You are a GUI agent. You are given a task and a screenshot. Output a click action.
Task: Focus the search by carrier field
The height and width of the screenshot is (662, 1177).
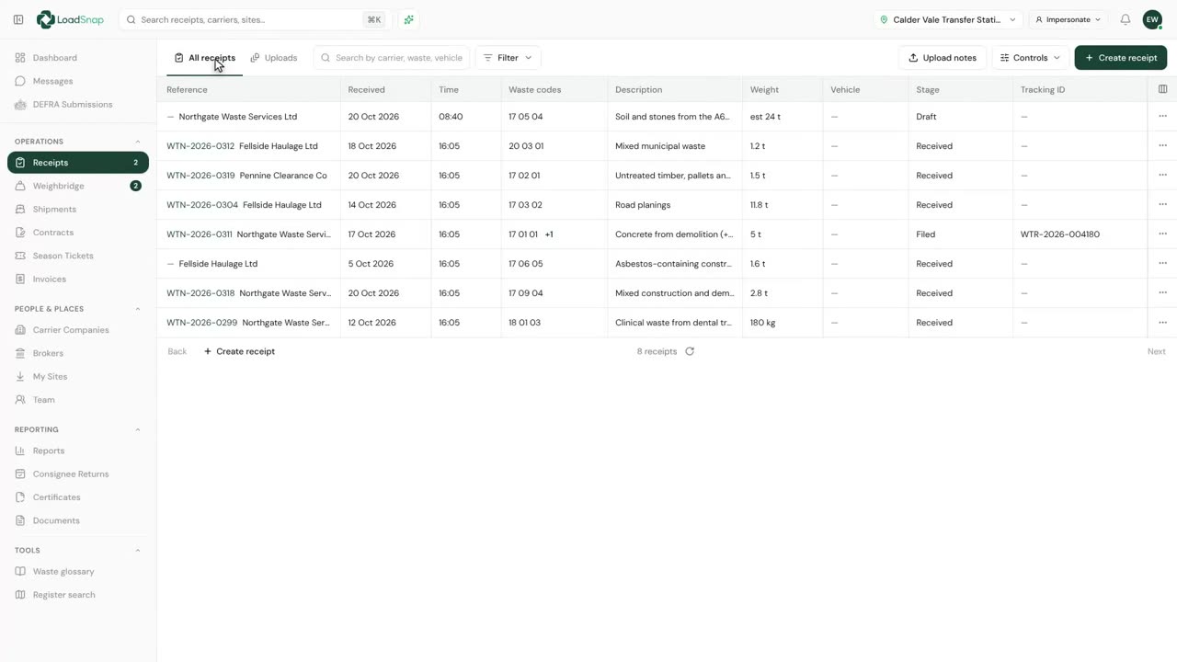point(392,58)
